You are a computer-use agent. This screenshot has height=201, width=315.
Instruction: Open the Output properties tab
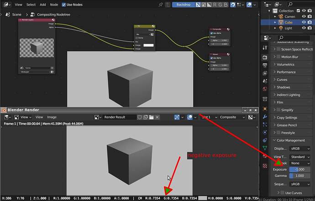click(265, 65)
